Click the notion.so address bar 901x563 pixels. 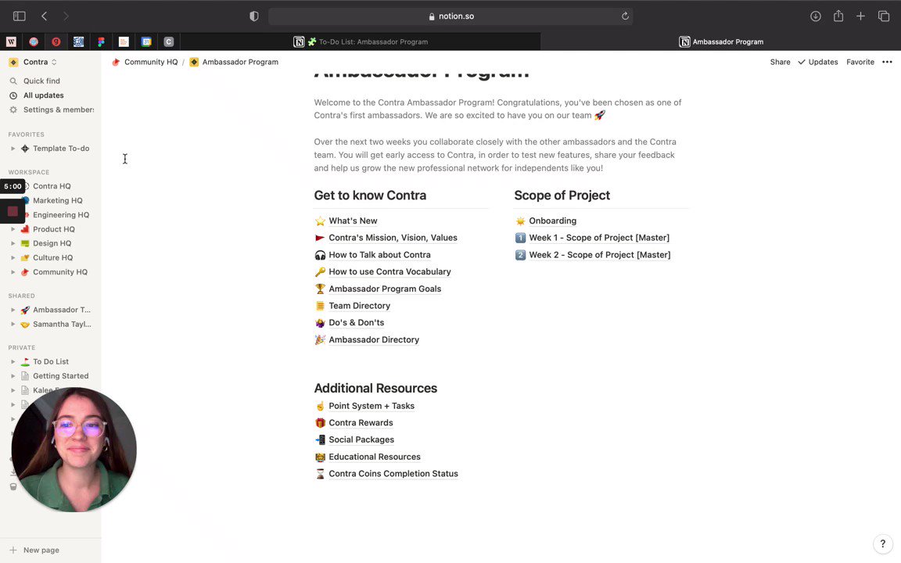[450, 16]
